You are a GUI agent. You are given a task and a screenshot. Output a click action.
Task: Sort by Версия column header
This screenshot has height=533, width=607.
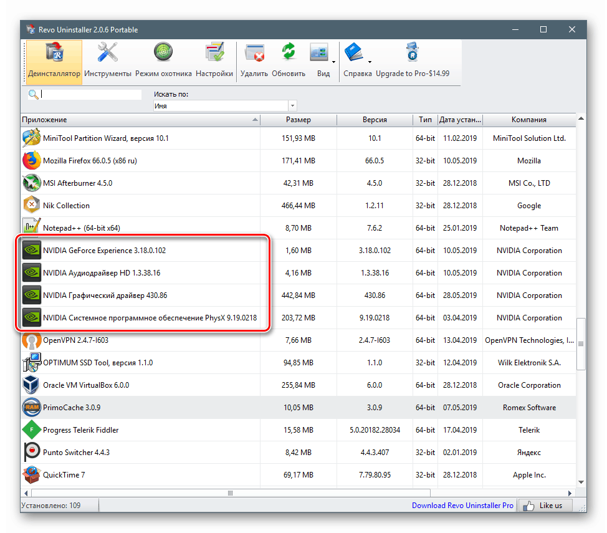click(x=375, y=120)
